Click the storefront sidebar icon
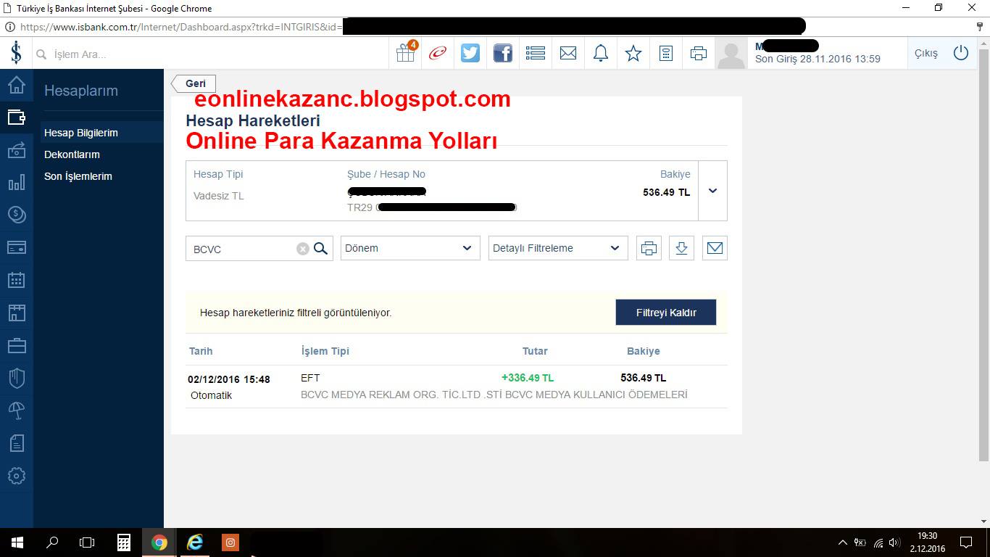The height and width of the screenshot is (557, 990). 16,313
